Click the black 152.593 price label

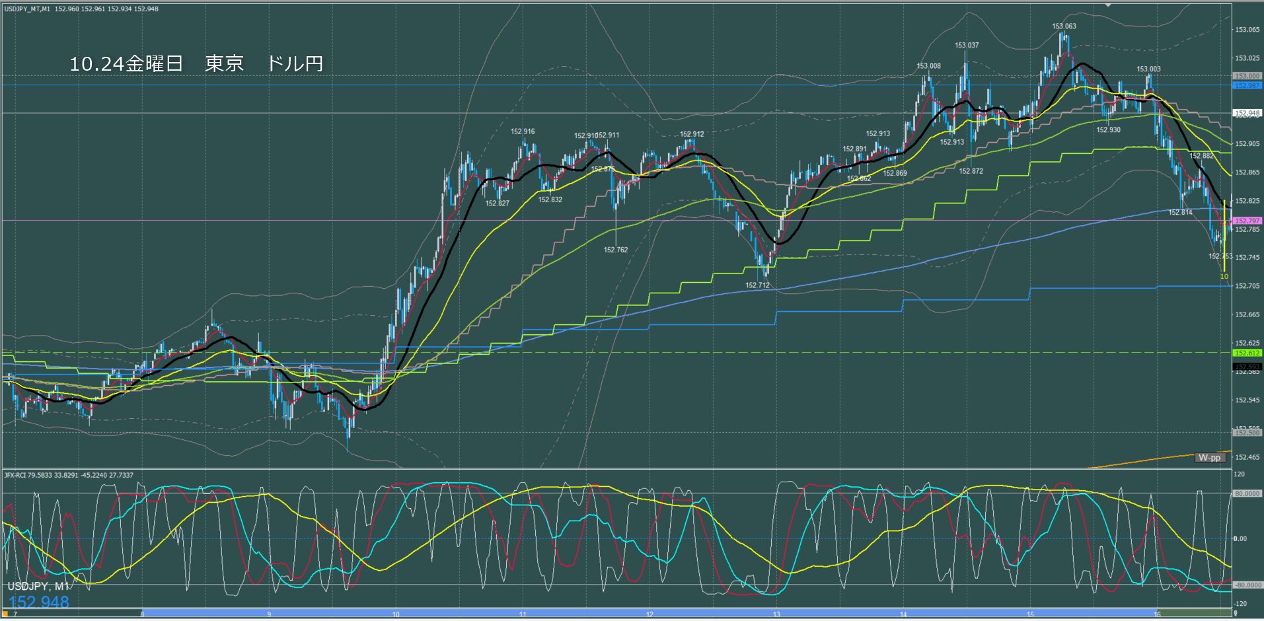point(1247,366)
